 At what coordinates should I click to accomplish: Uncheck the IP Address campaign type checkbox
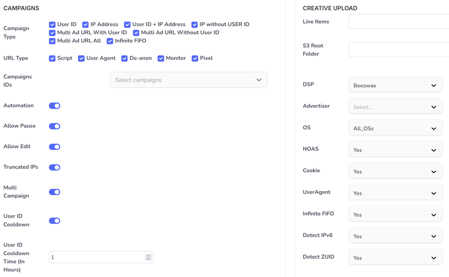(86, 25)
